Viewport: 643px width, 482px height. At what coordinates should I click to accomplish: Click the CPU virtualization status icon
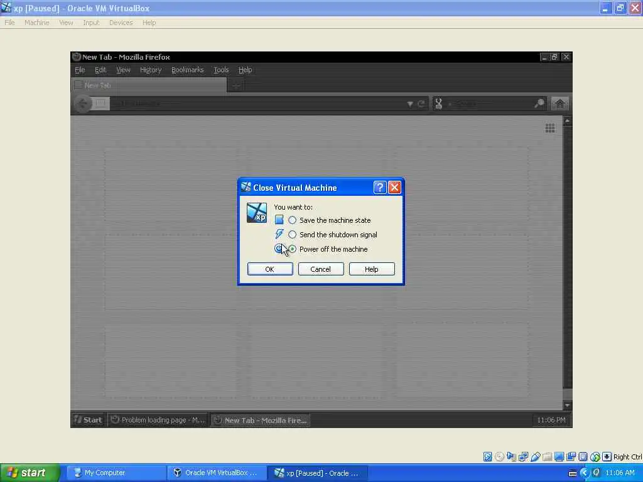[x=583, y=457]
